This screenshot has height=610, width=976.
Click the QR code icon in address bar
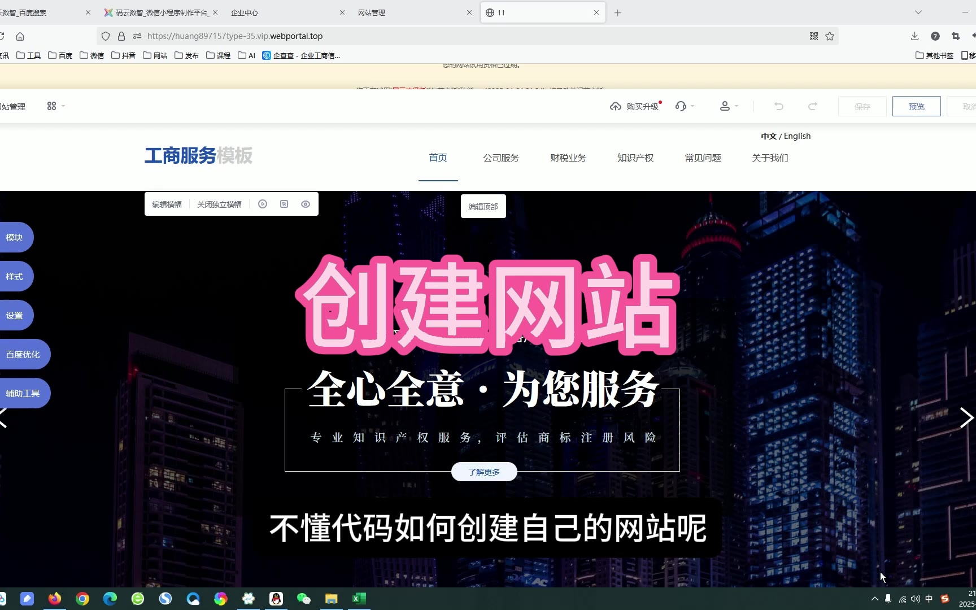click(814, 36)
